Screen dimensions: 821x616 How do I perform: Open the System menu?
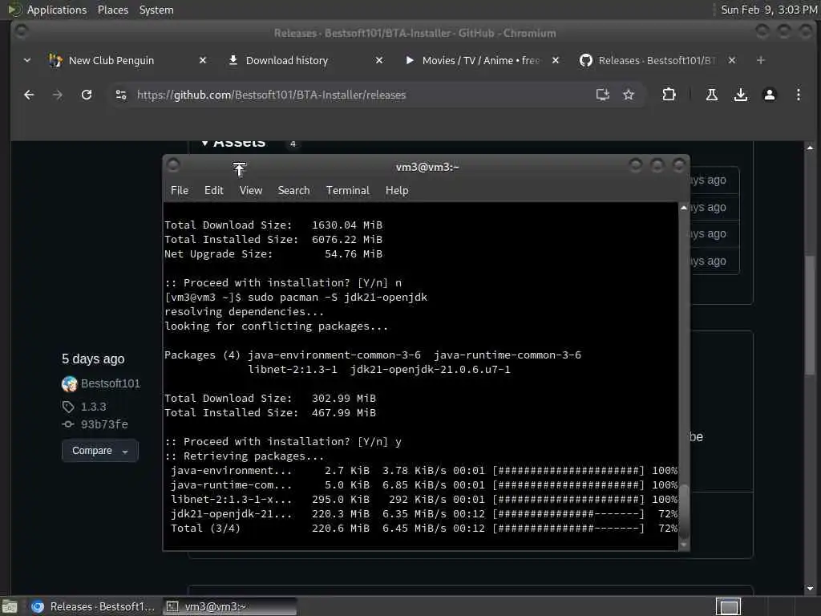pyautogui.click(x=156, y=10)
